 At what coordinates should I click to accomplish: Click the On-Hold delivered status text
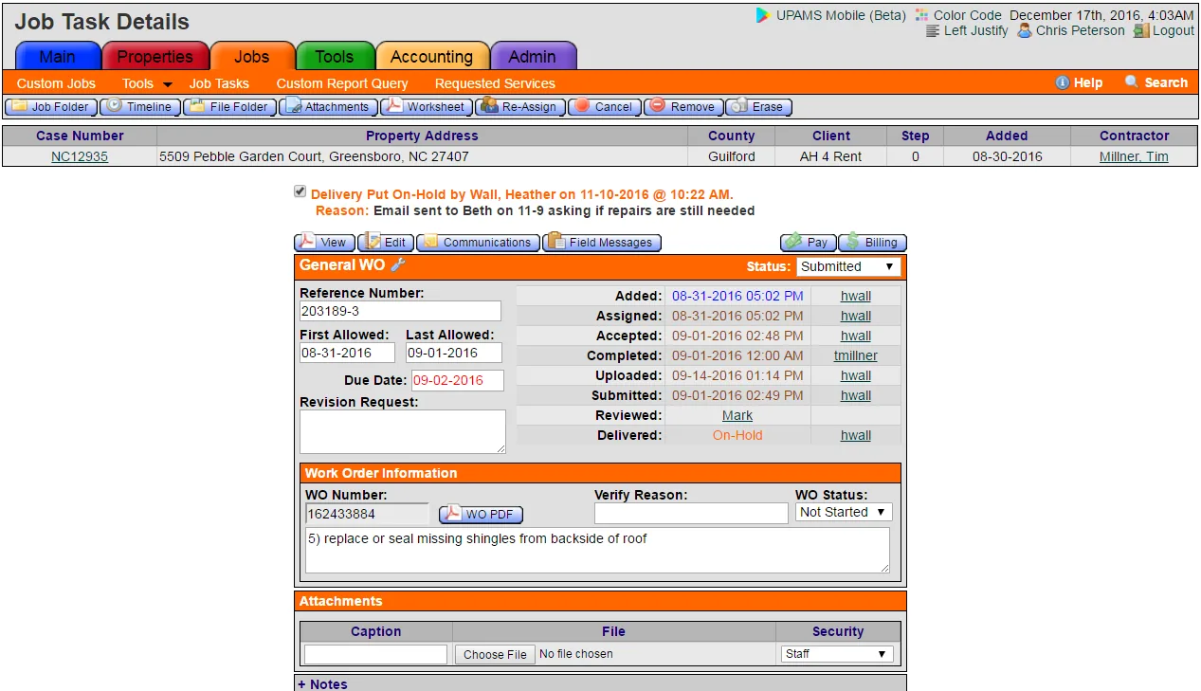[737, 435]
